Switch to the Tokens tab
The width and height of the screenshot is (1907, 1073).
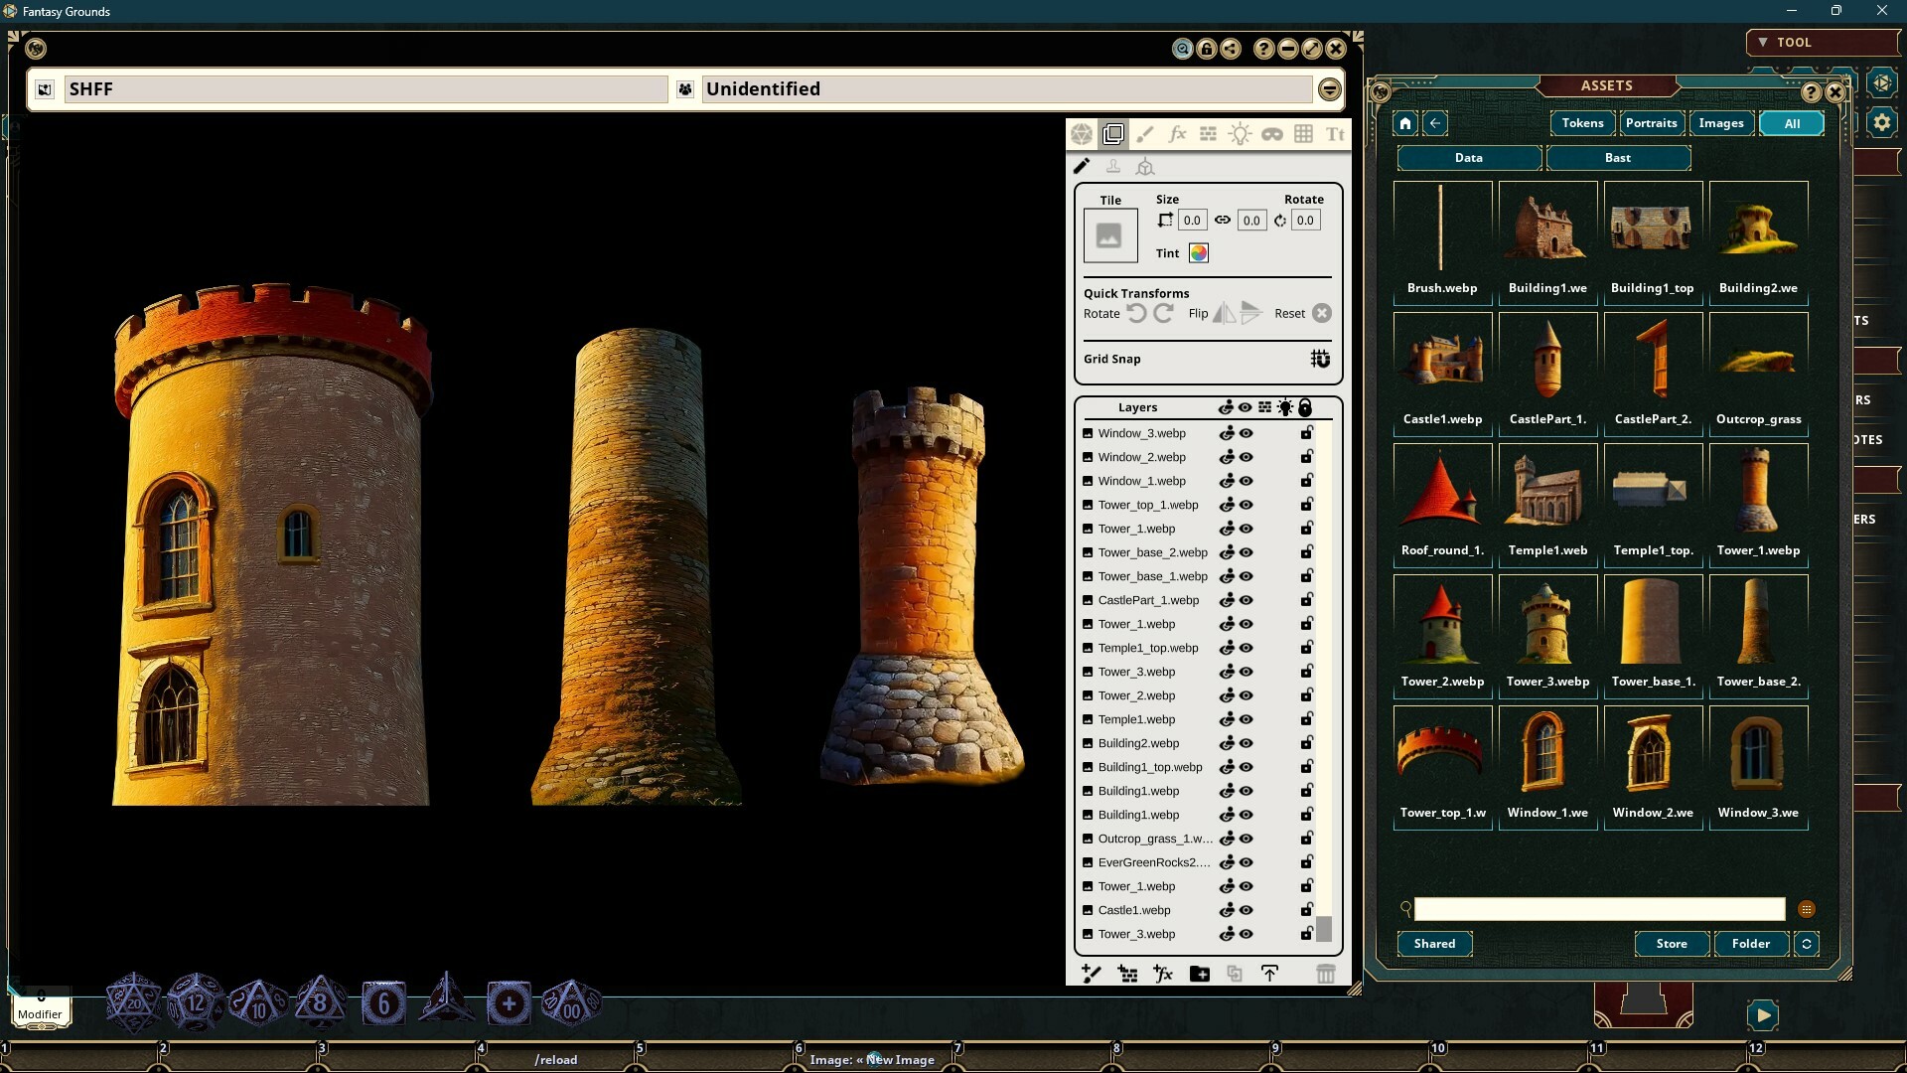click(x=1582, y=123)
